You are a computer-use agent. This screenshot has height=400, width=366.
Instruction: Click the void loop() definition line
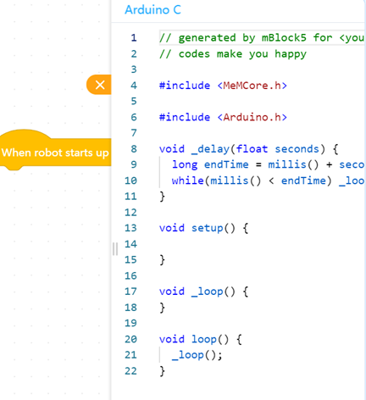200,339
